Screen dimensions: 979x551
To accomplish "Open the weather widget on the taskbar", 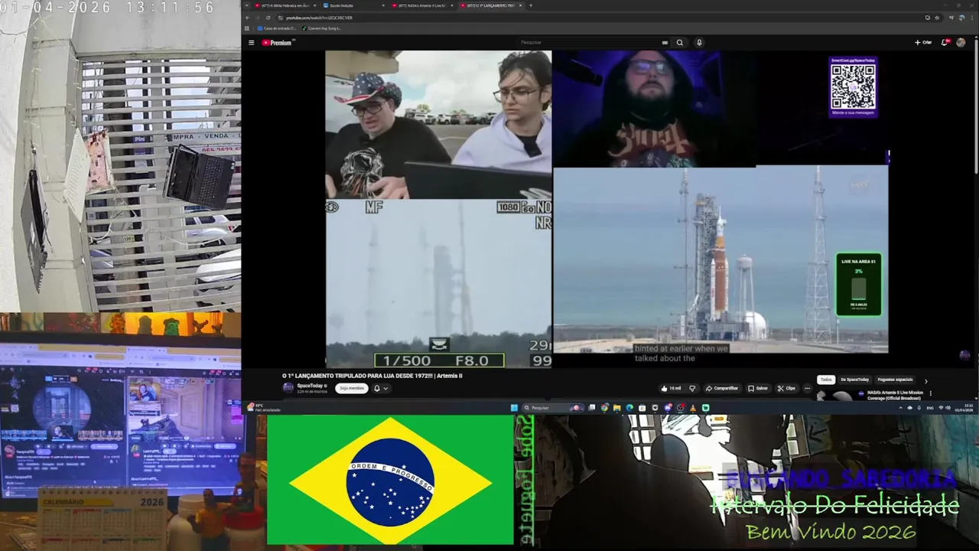I will (x=262, y=408).
